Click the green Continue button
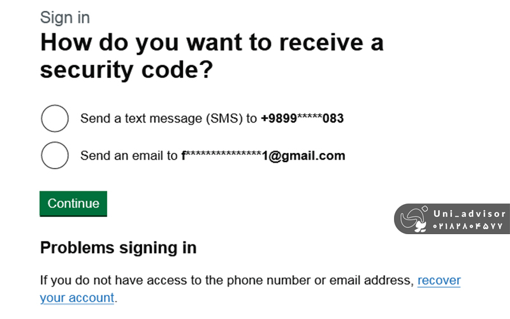Image resolution: width=510 pixels, height=319 pixels. tap(73, 204)
